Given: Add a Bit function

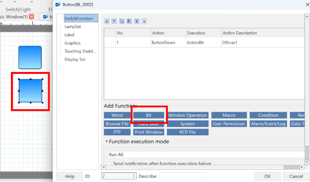Looking at the screenshot, I should (x=149, y=115).
